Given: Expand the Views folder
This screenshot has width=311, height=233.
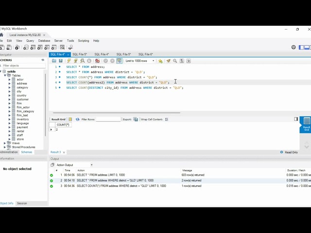Looking at the screenshot, I should [5, 143].
